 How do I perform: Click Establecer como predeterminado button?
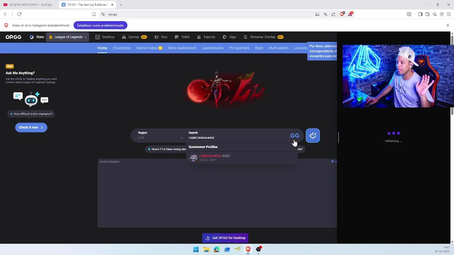100,25
